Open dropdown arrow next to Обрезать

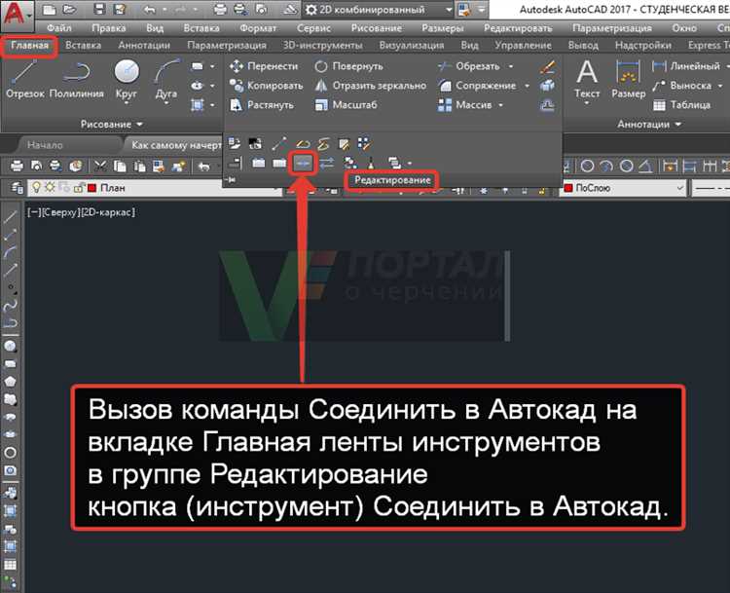511,66
